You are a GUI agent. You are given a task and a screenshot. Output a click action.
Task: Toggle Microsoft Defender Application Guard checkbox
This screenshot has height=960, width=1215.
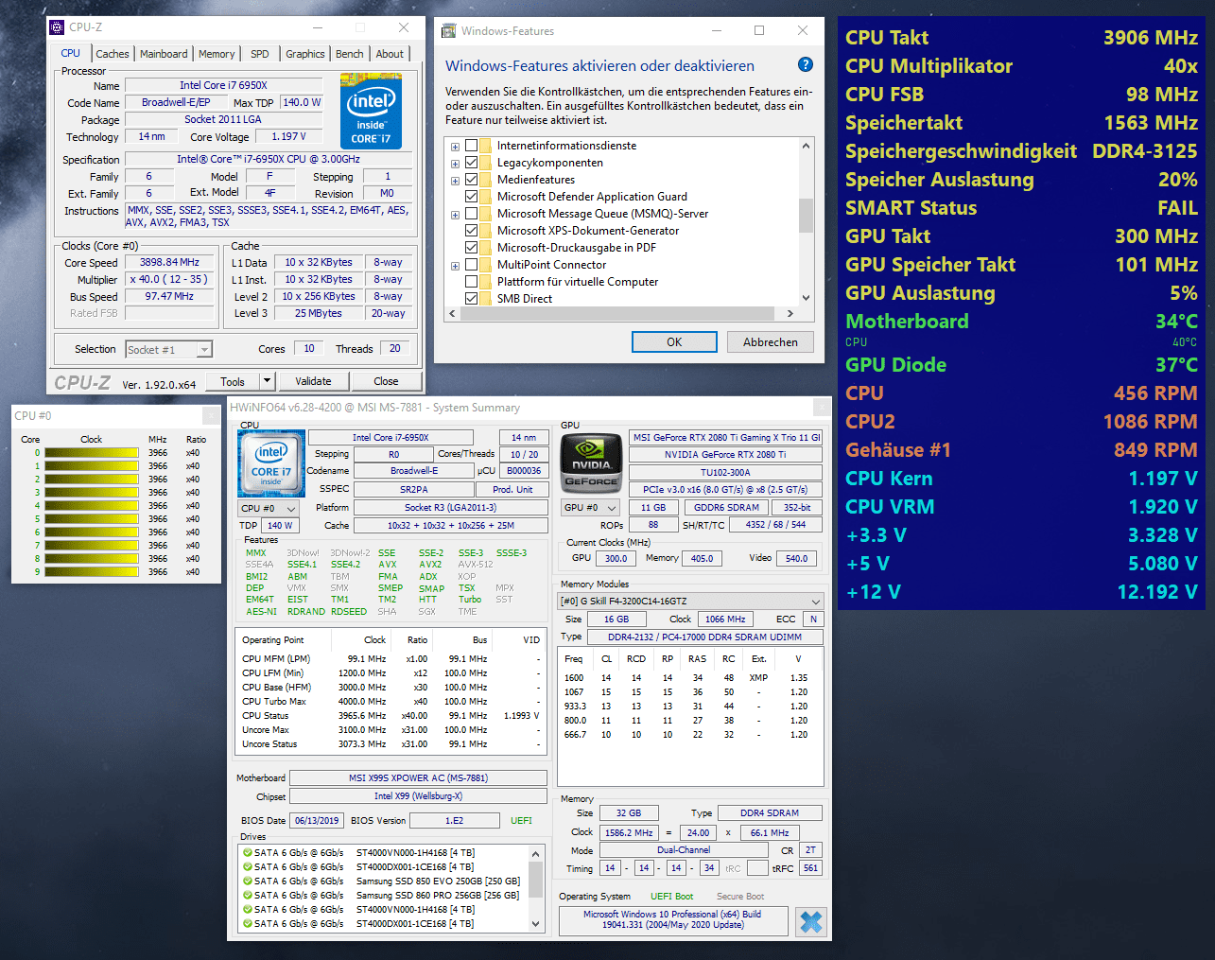471,197
